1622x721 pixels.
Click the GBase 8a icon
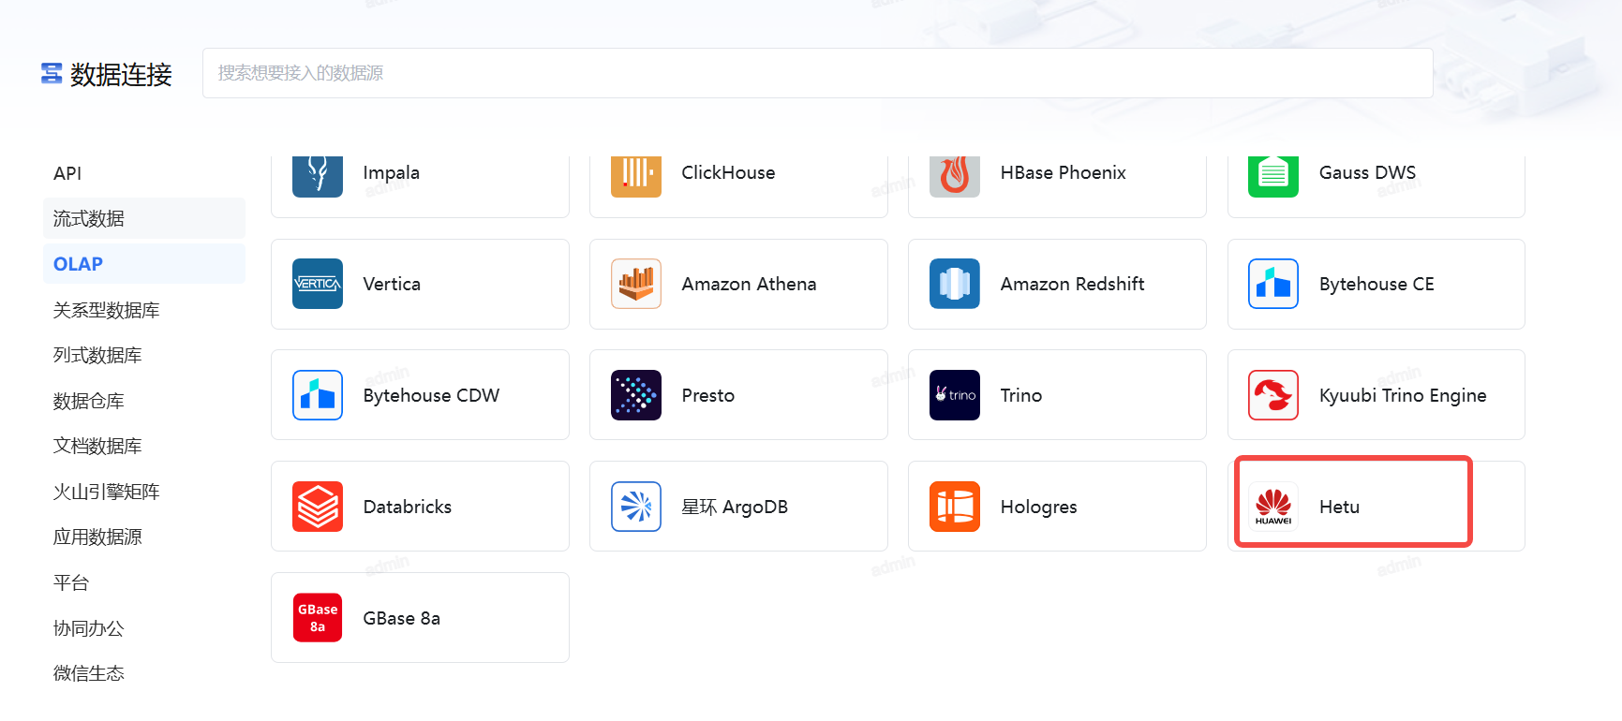[317, 618]
